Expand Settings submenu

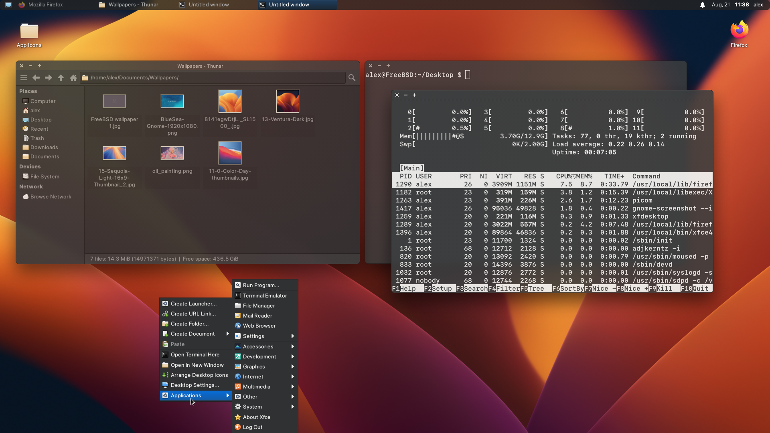265,336
